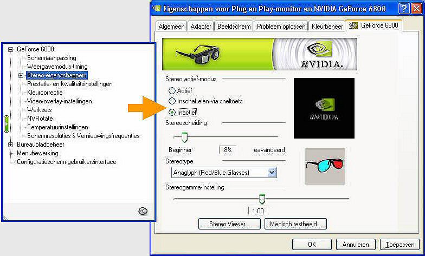Screen dimensions: 425x256
Task: Switch to the Adapter tab
Action: click(201, 27)
